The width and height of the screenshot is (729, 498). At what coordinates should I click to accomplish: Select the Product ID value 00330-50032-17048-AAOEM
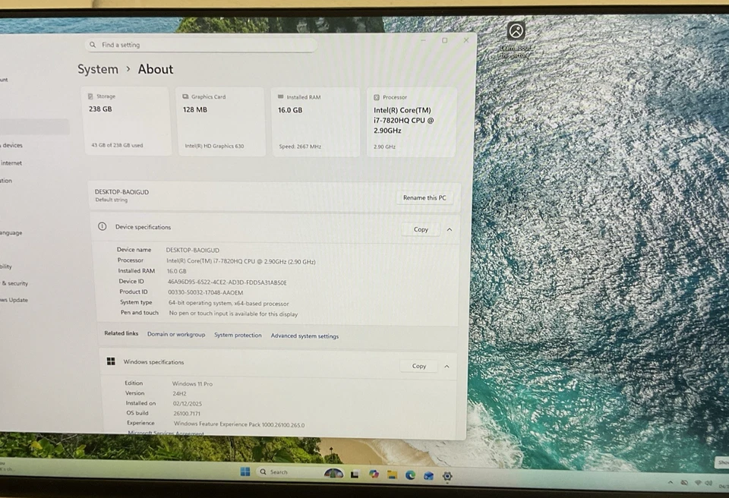206,292
